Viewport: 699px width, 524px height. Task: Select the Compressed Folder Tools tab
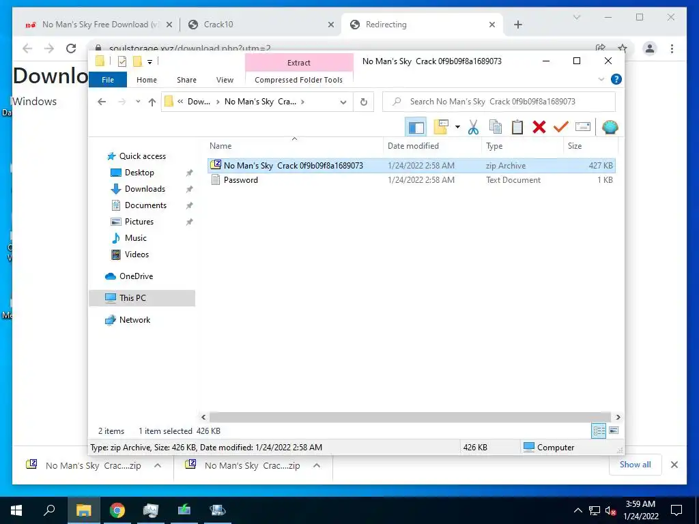tap(299, 80)
